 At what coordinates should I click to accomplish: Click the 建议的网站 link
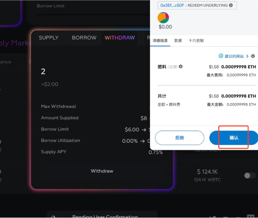tap(234, 56)
